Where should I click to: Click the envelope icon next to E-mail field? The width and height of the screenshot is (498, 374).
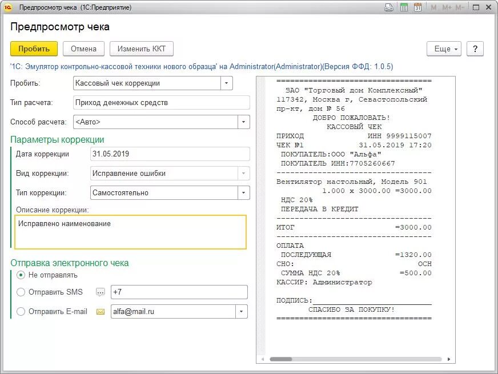pyautogui.click(x=101, y=312)
